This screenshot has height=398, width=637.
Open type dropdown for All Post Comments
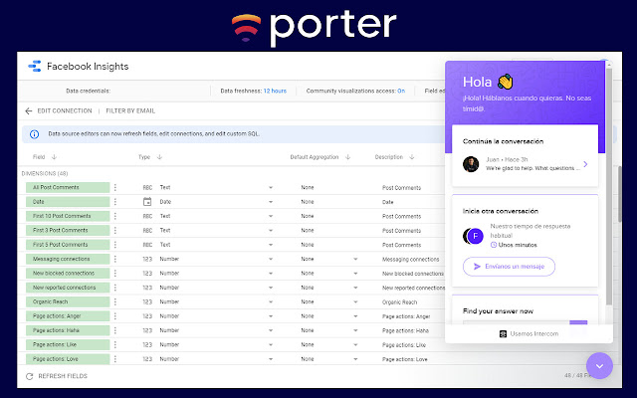click(x=271, y=188)
